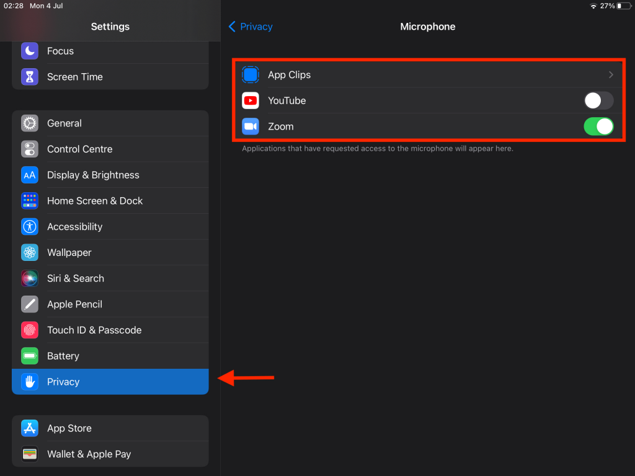Image resolution: width=635 pixels, height=476 pixels.
Task: Tap the battery indicator in status bar
Action: pos(624,6)
